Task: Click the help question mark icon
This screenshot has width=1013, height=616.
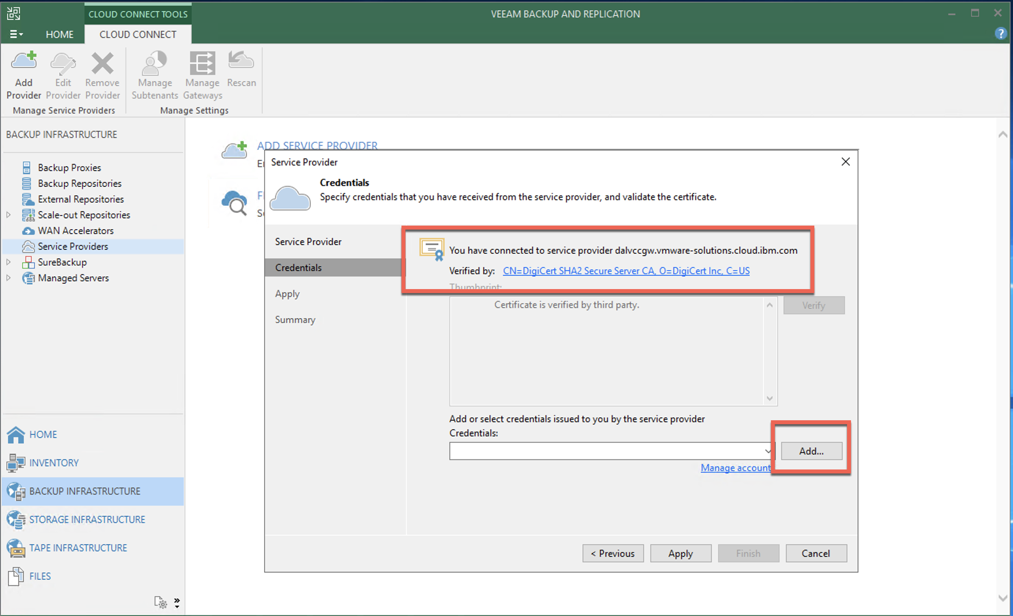Action: pyautogui.click(x=1000, y=34)
